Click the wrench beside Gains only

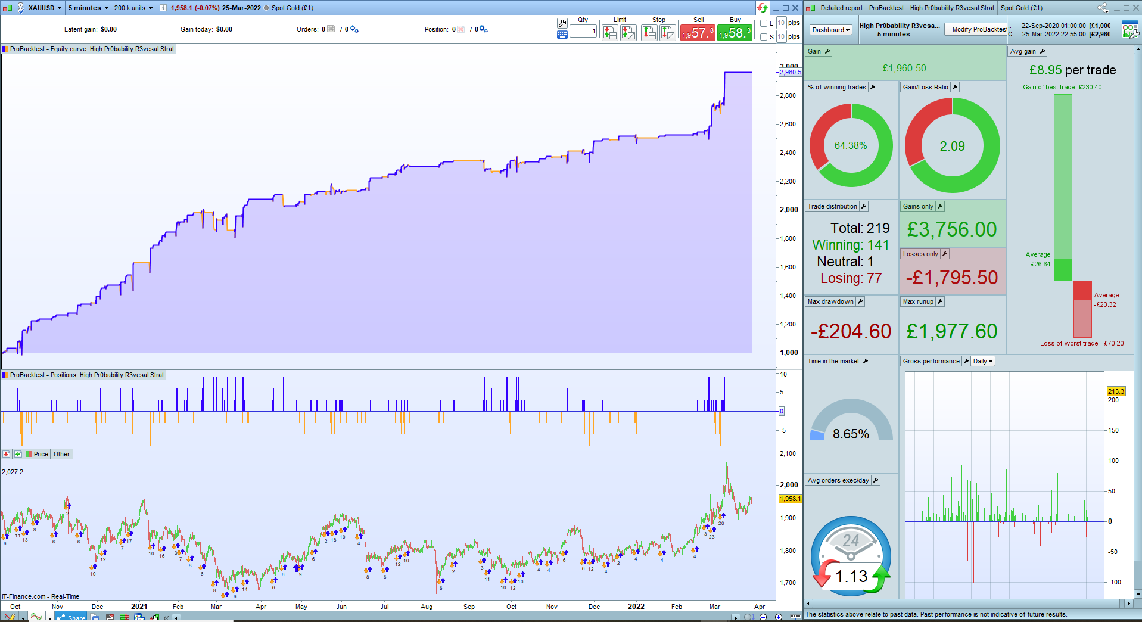point(940,206)
